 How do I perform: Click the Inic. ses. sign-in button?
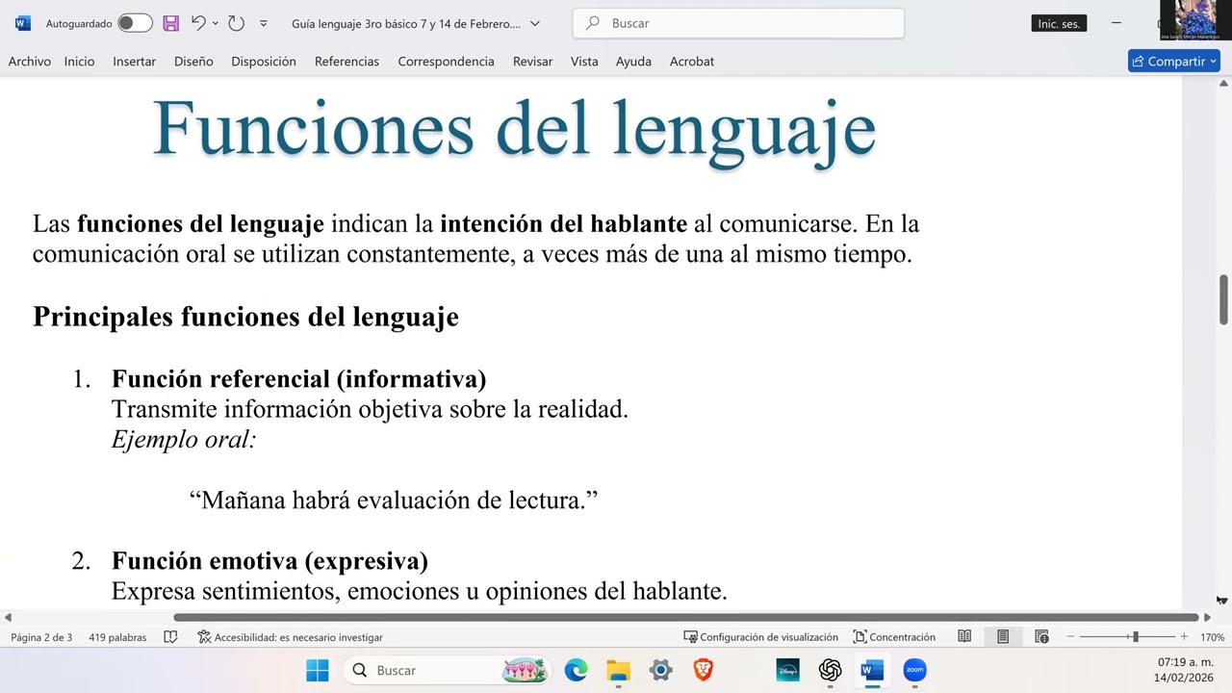click(1059, 24)
